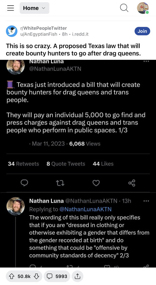This screenshot has width=156, height=285.
Task: Upvote the post showing 50.8k
Action: 12,277
